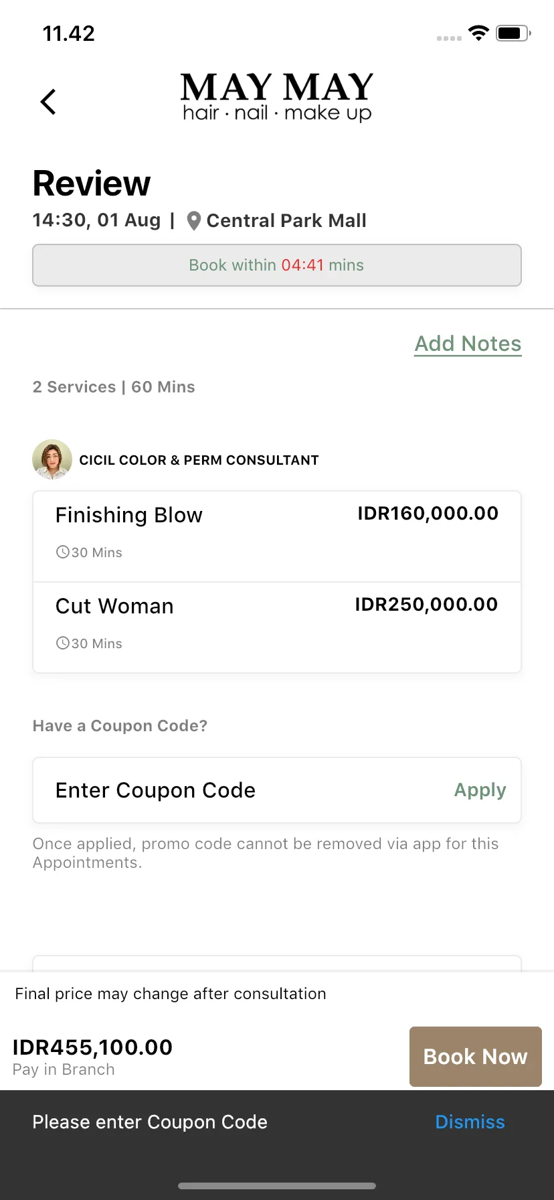Select the Finishing Blow service row
This screenshot has width=554, height=1200.
tap(277, 536)
